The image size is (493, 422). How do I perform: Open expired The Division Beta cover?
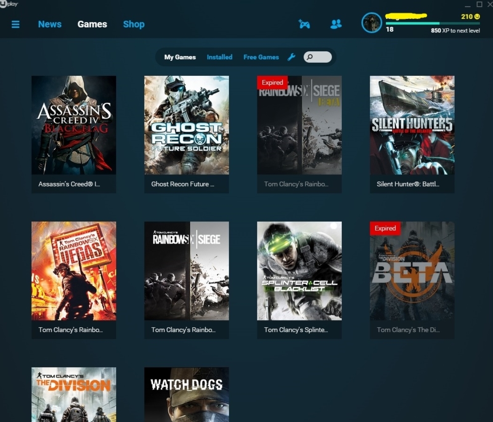pyautogui.click(x=412, y=271)
